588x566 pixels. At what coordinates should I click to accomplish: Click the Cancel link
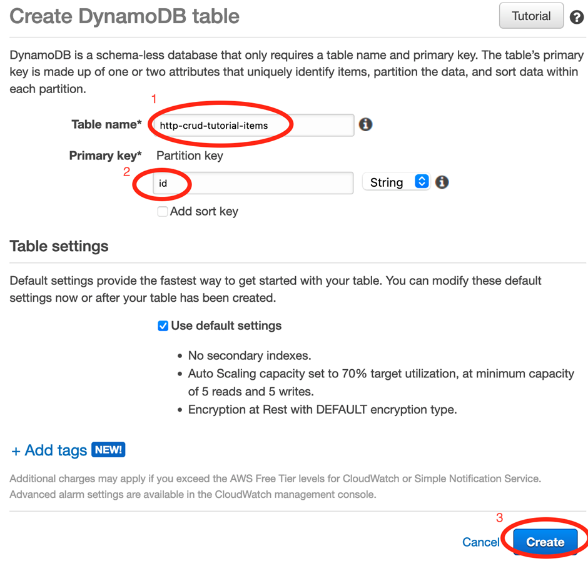pos(480,542)
